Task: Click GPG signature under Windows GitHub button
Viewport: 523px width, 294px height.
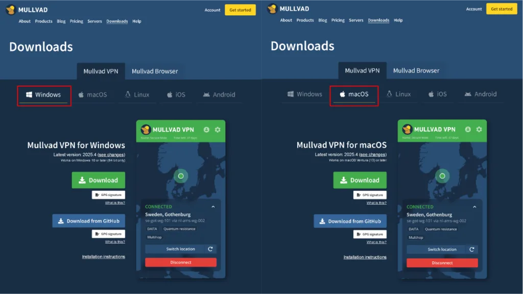Action: pyautogui.click(x=108, y=234)
